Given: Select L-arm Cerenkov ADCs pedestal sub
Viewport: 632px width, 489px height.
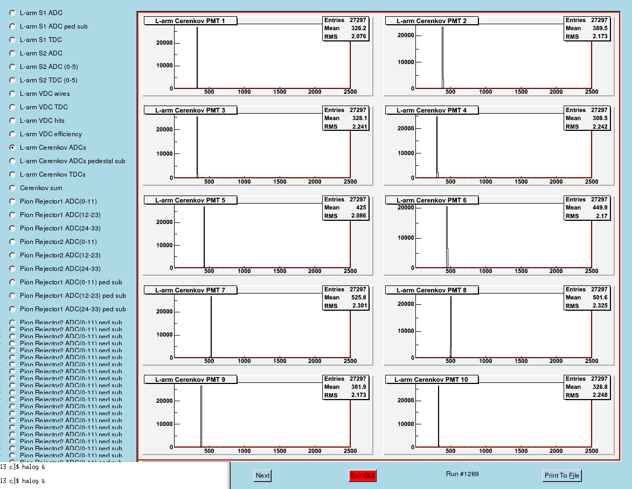Looking at the screenshot, I should tap(12, 161).
